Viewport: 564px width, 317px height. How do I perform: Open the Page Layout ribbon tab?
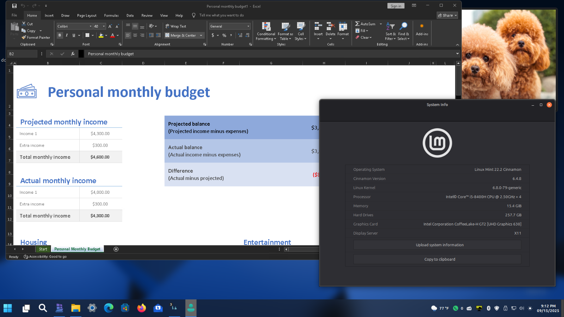(87, 15)
